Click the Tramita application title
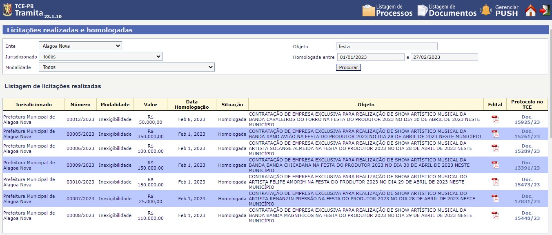 pos(29,13)
